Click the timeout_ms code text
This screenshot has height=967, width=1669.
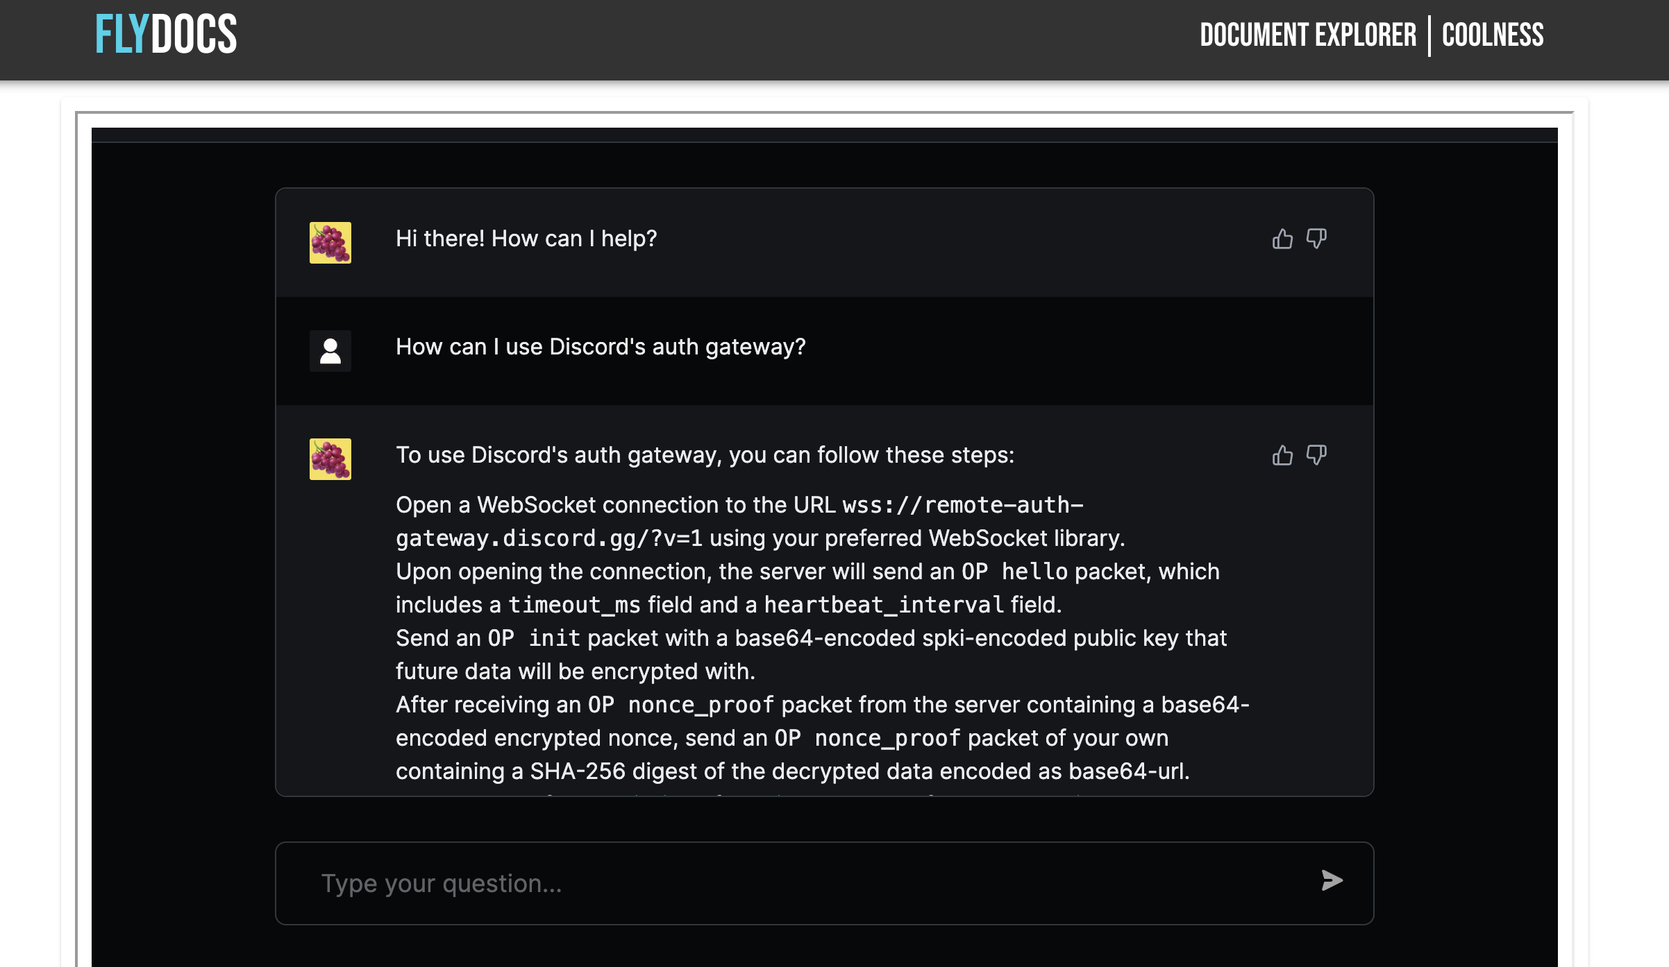tap(574, 605)
